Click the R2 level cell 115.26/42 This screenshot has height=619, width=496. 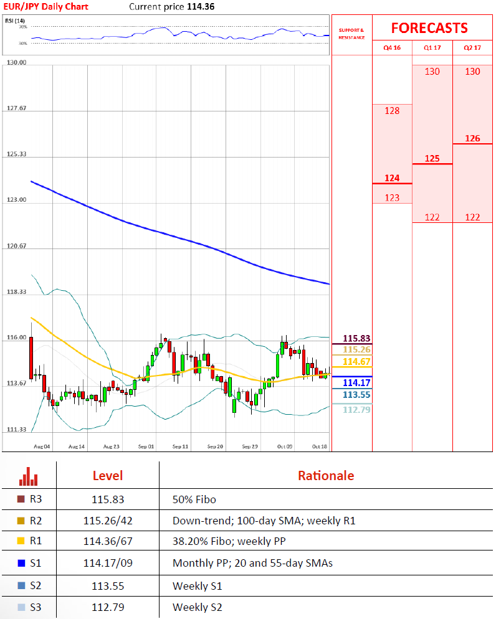pos(108,521)
